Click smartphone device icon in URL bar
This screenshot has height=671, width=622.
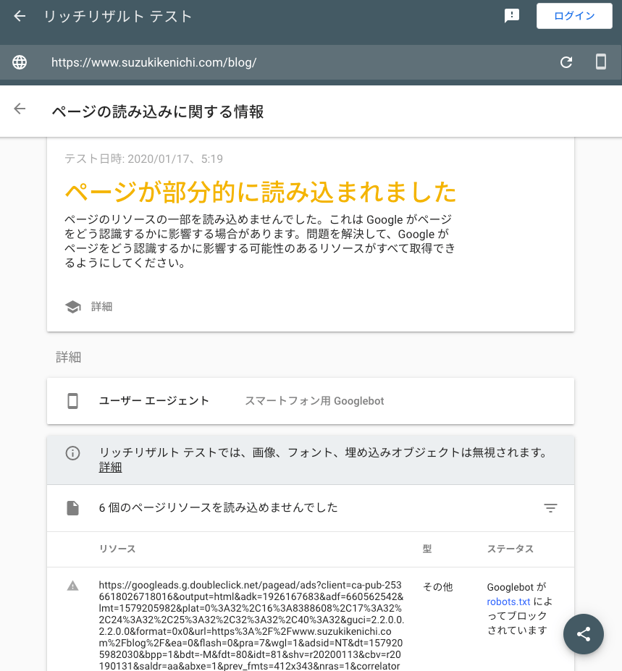601,62
